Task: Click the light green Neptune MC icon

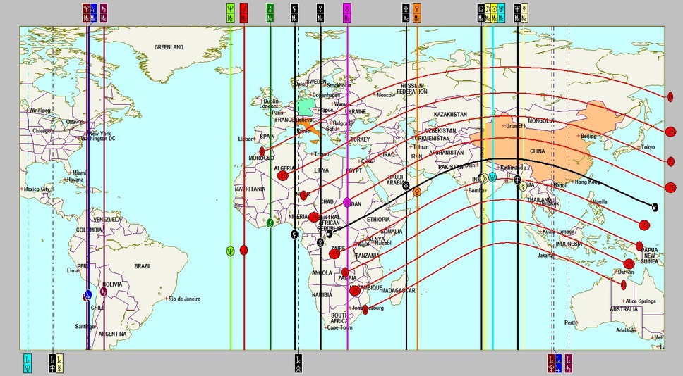Action: (231, 11)
